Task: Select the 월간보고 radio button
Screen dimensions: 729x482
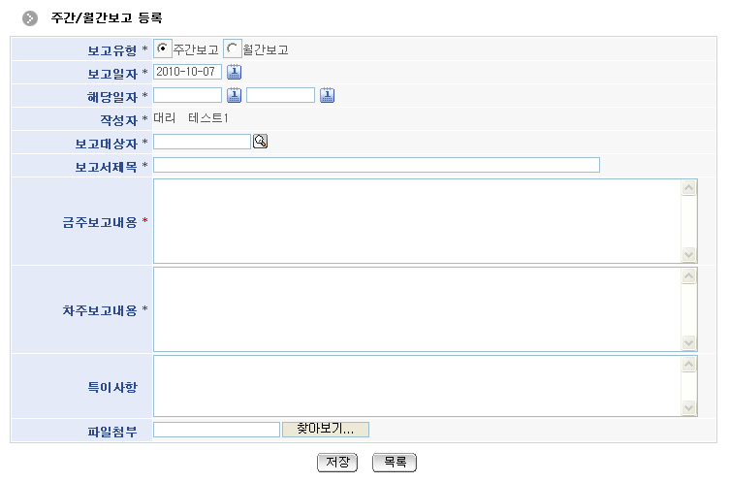Action: [x=233, y=48]
